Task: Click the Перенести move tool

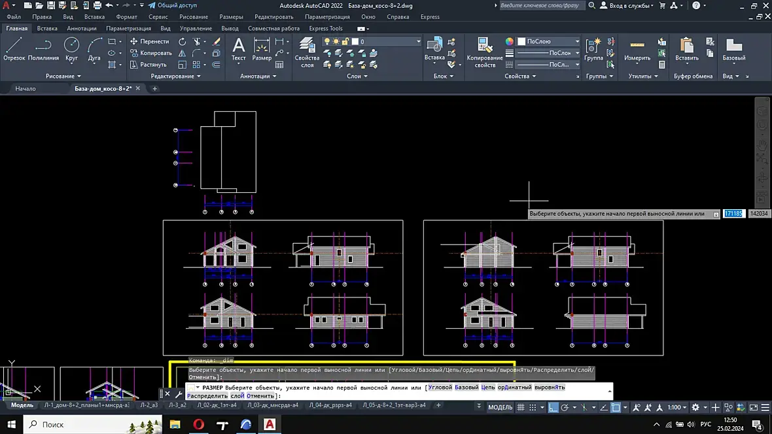Action: 149,41
